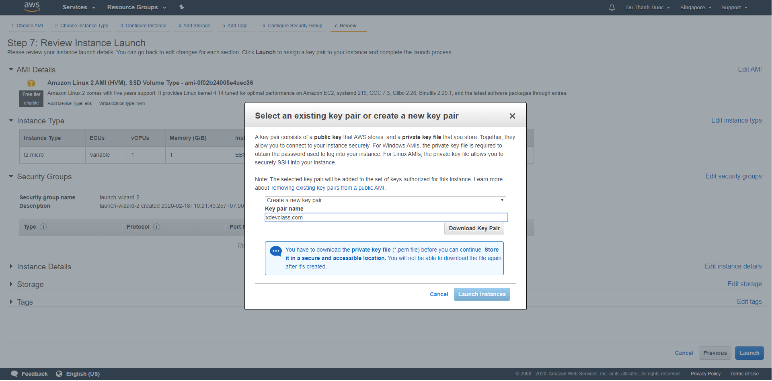The height and width of the screenshot is (381, 772).
Task: Collapse the Instance Type section
Action: [11, 121]
